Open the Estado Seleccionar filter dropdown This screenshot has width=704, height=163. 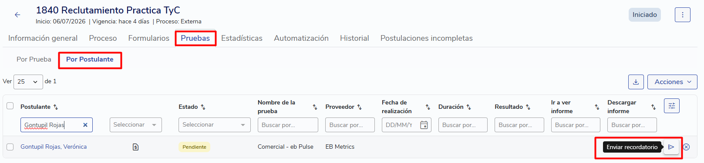pyautogui.click(x=214, y=125)
